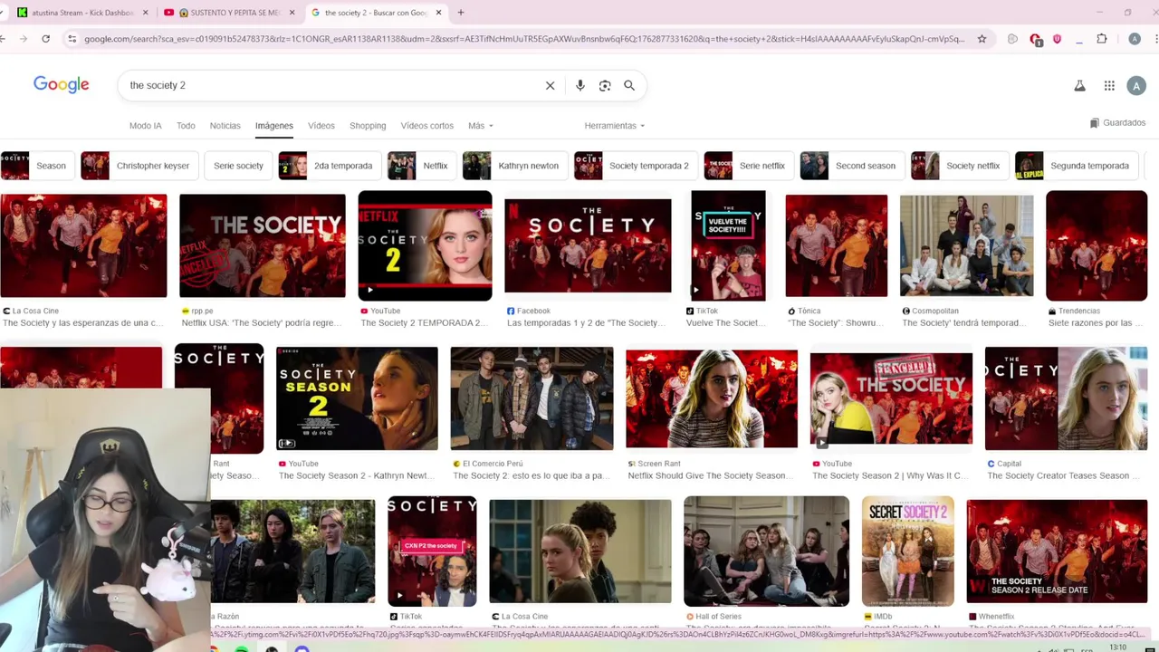Screen dimensions: 1159x652
Task: Open Google Lens image search icon
Action: (605, 85)
